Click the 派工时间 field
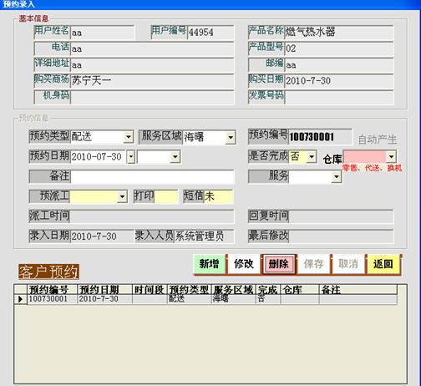Image resolution: width=421 pixels, height=386 pixels. (152, 216)
